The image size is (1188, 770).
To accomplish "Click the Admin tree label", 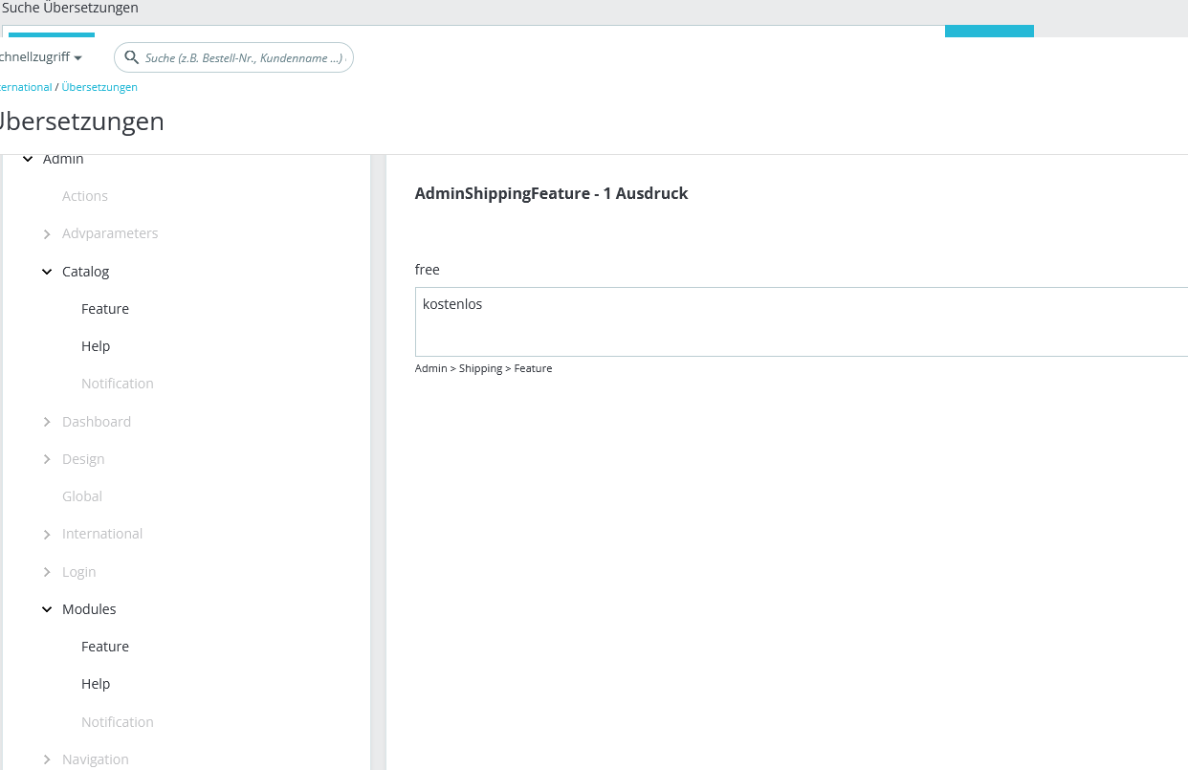I will (63, 159).
